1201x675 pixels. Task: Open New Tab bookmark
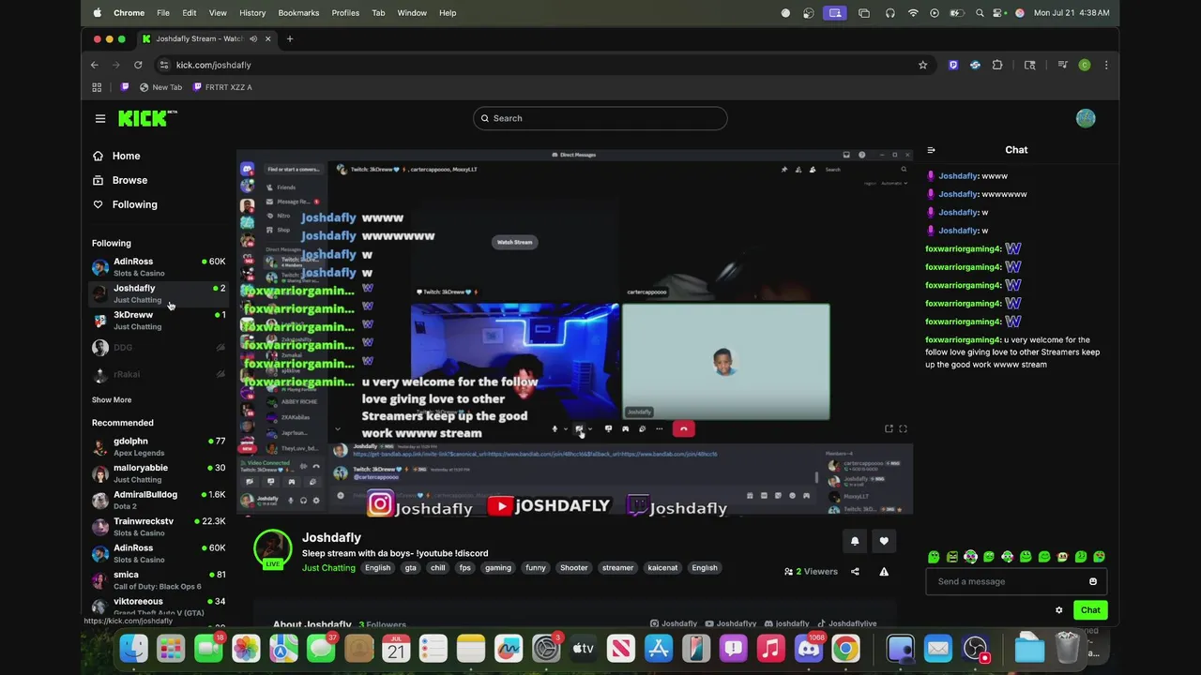[x=160, y=87]
